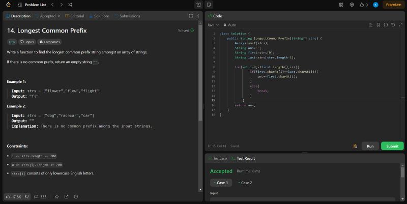Like the problem thumbs up
The height and width of the screenshot is (204, 407).
(14, 197)
